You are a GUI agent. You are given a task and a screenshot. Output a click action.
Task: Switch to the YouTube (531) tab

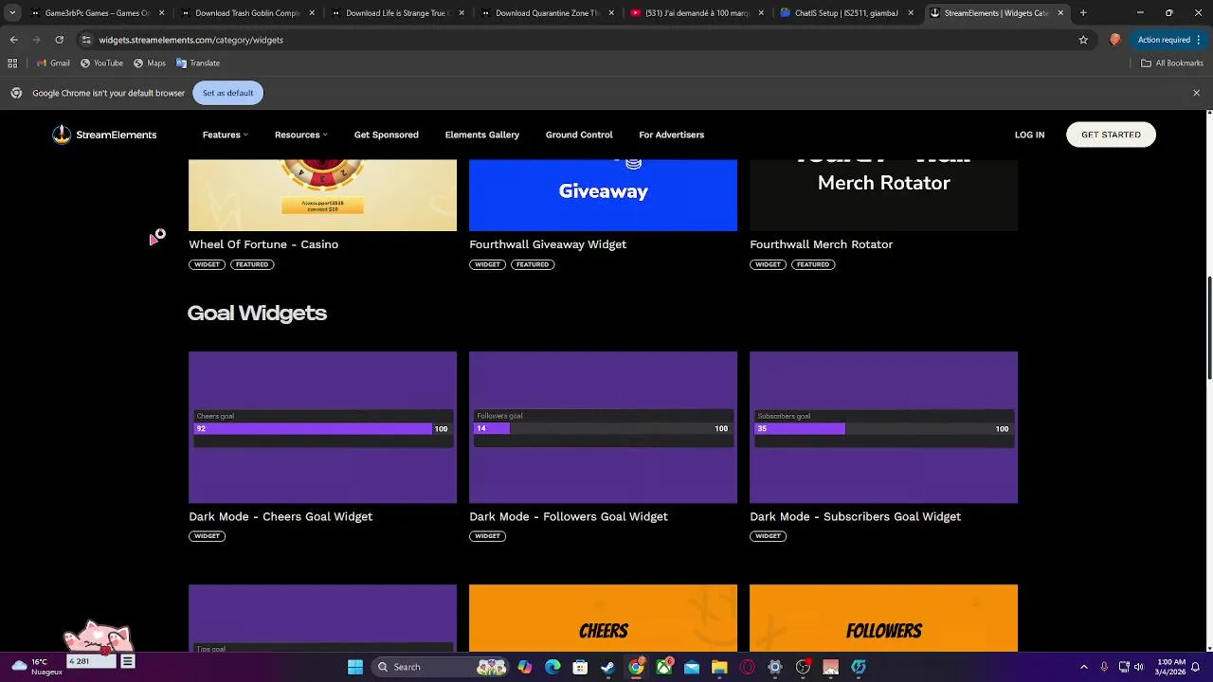click(697, 13)
